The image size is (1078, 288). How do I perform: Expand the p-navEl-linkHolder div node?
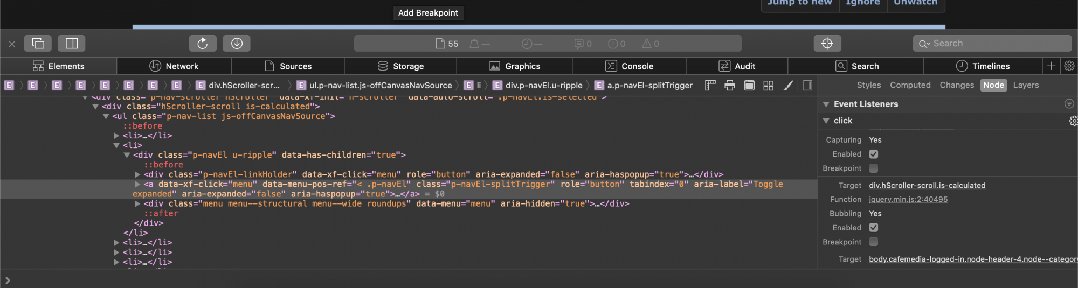point(137,174)
